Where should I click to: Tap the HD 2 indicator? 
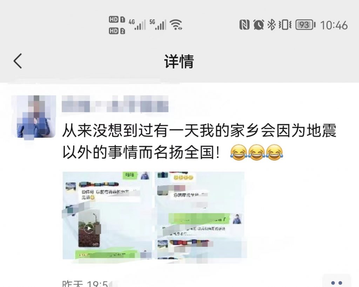(117, 31)
